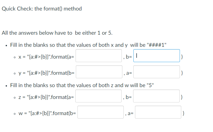Click the ", b=" label in the z line
Image resolution: width=213 pixels, height=132 pixels.
[x=127, y=97]
